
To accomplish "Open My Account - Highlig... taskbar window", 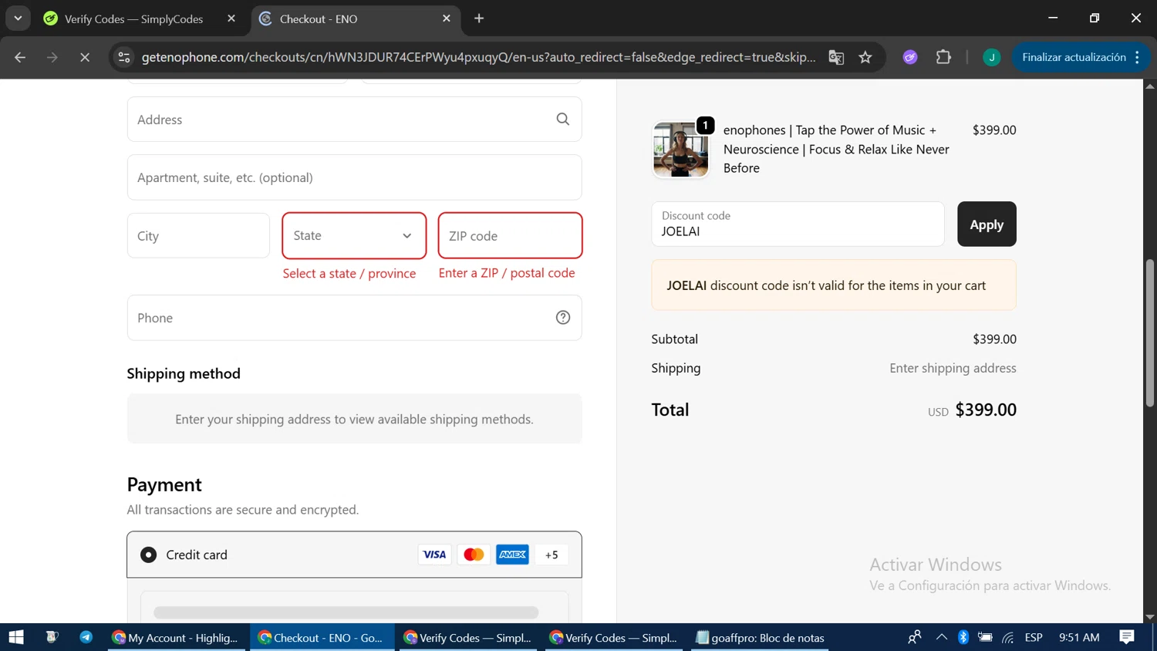I will coord(176,637).
